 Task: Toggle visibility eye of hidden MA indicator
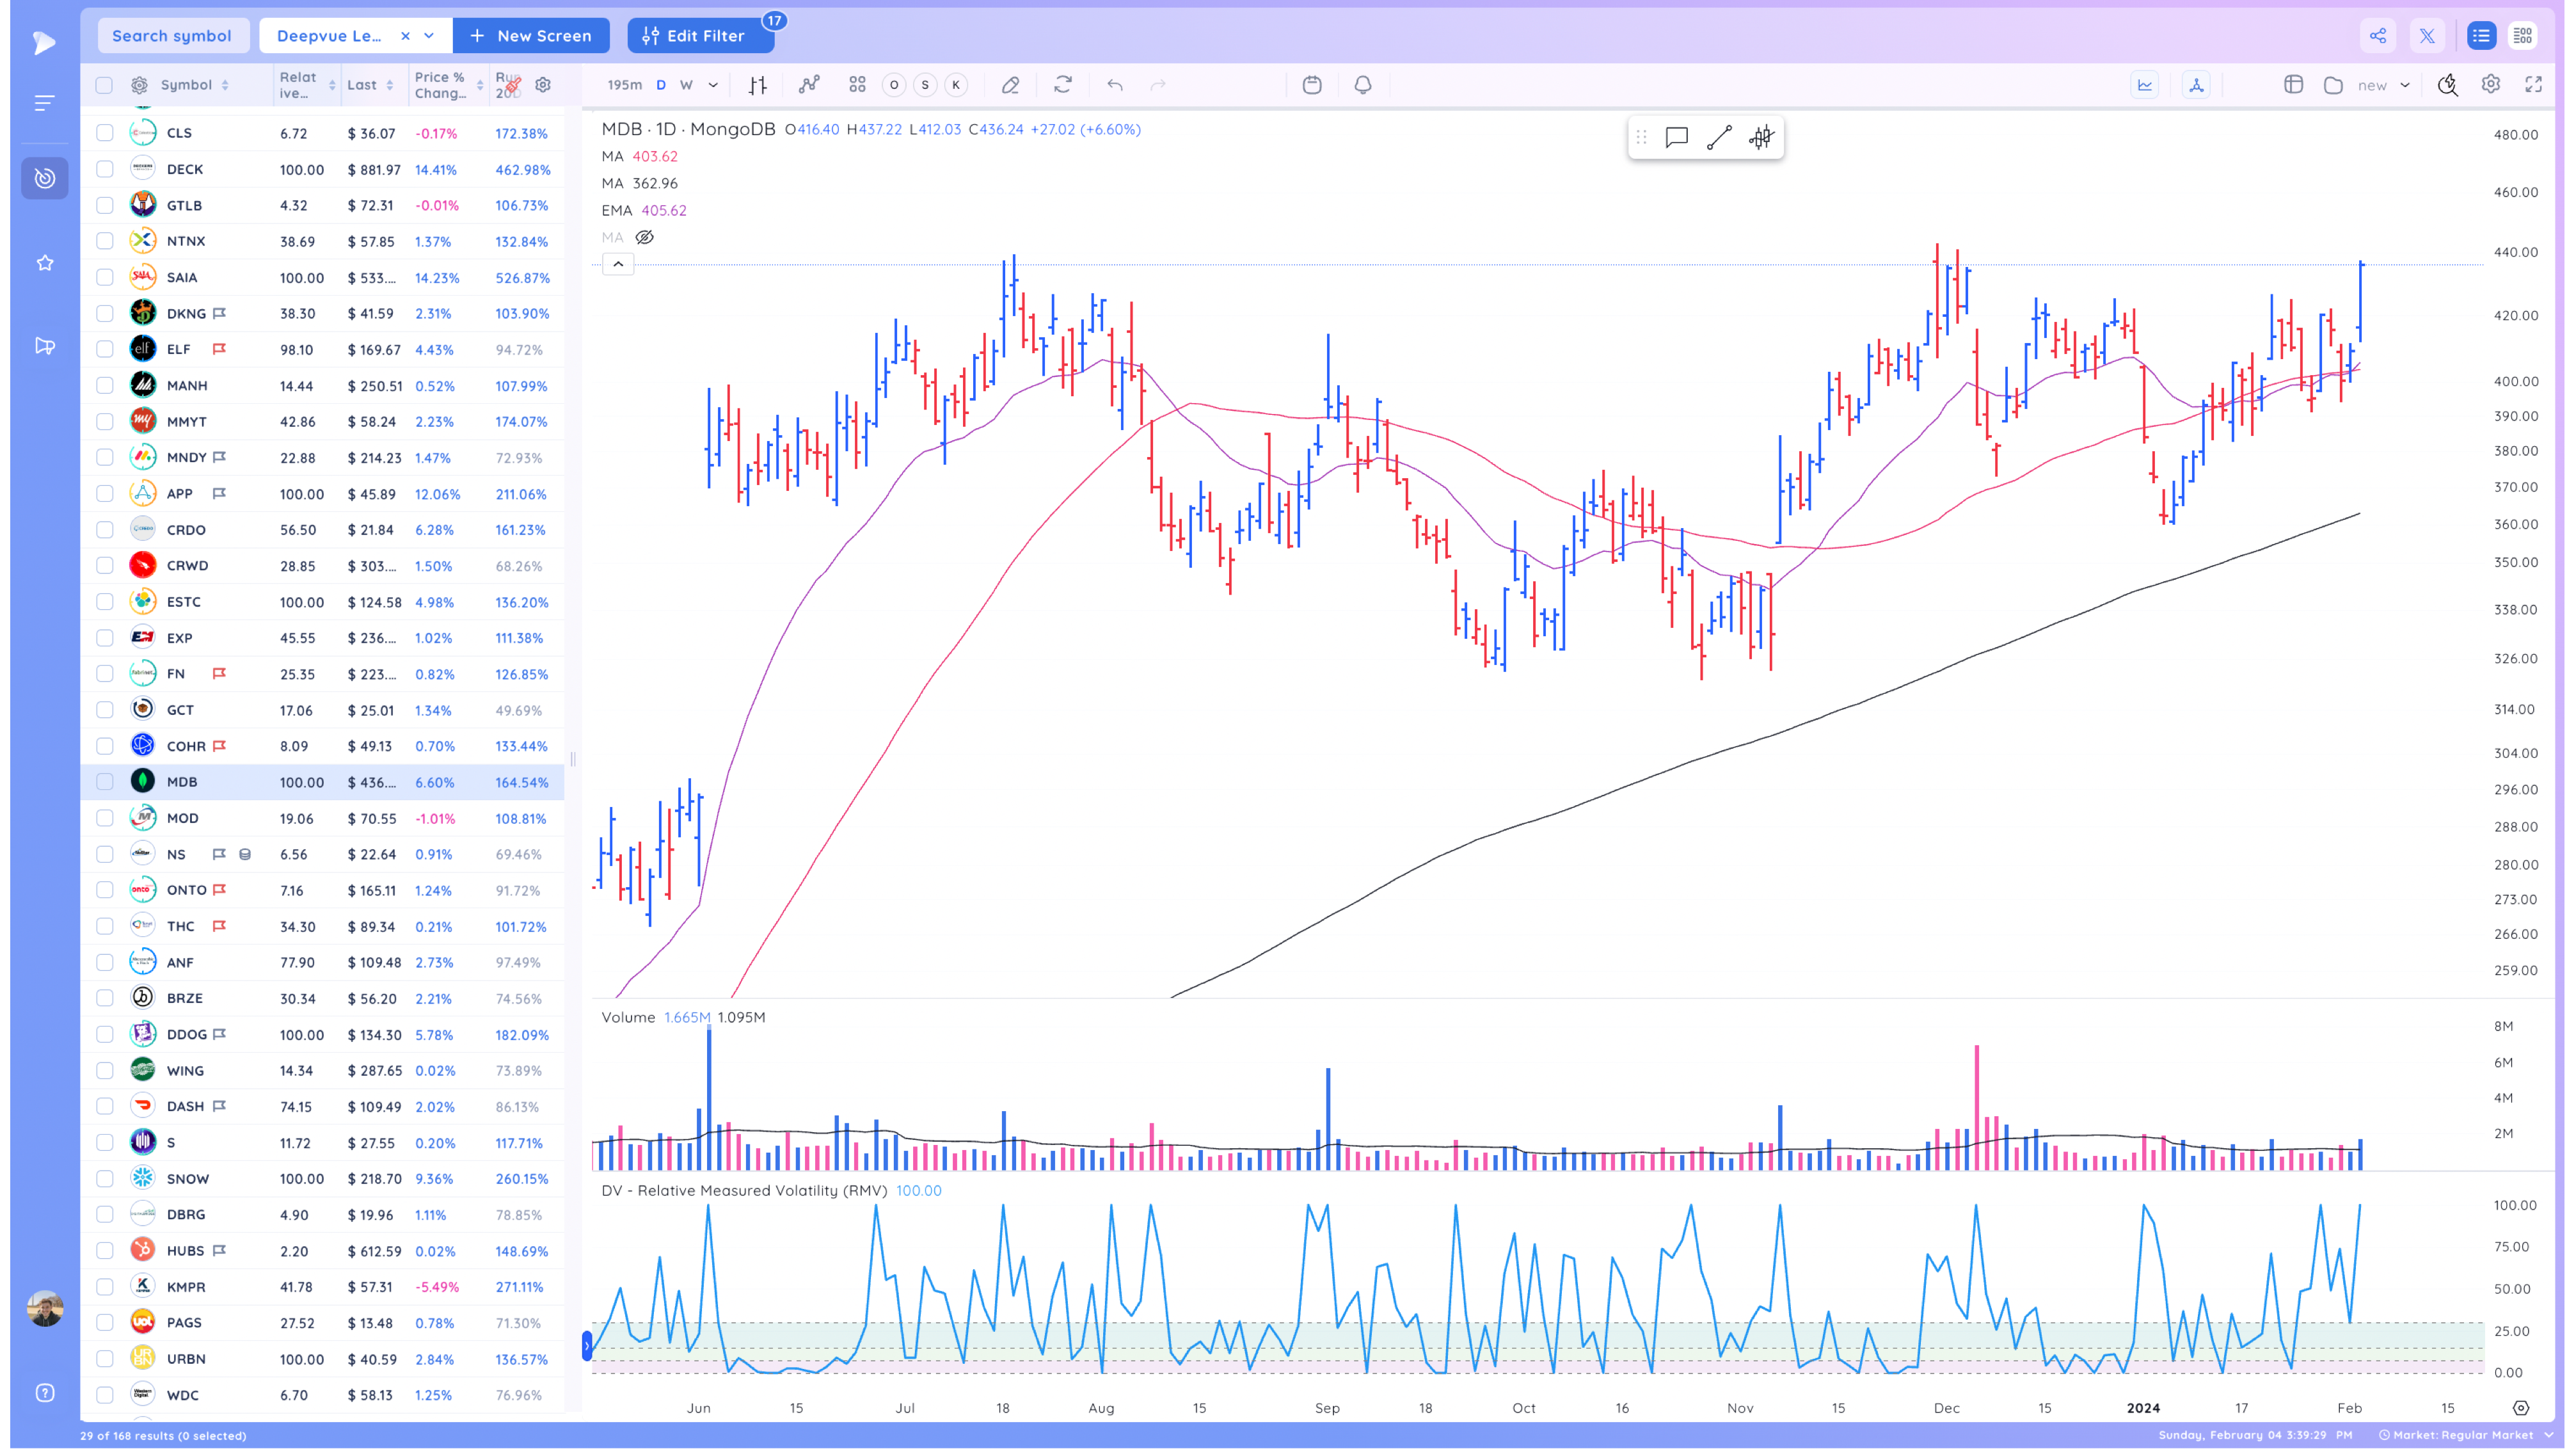coord(645,237)
